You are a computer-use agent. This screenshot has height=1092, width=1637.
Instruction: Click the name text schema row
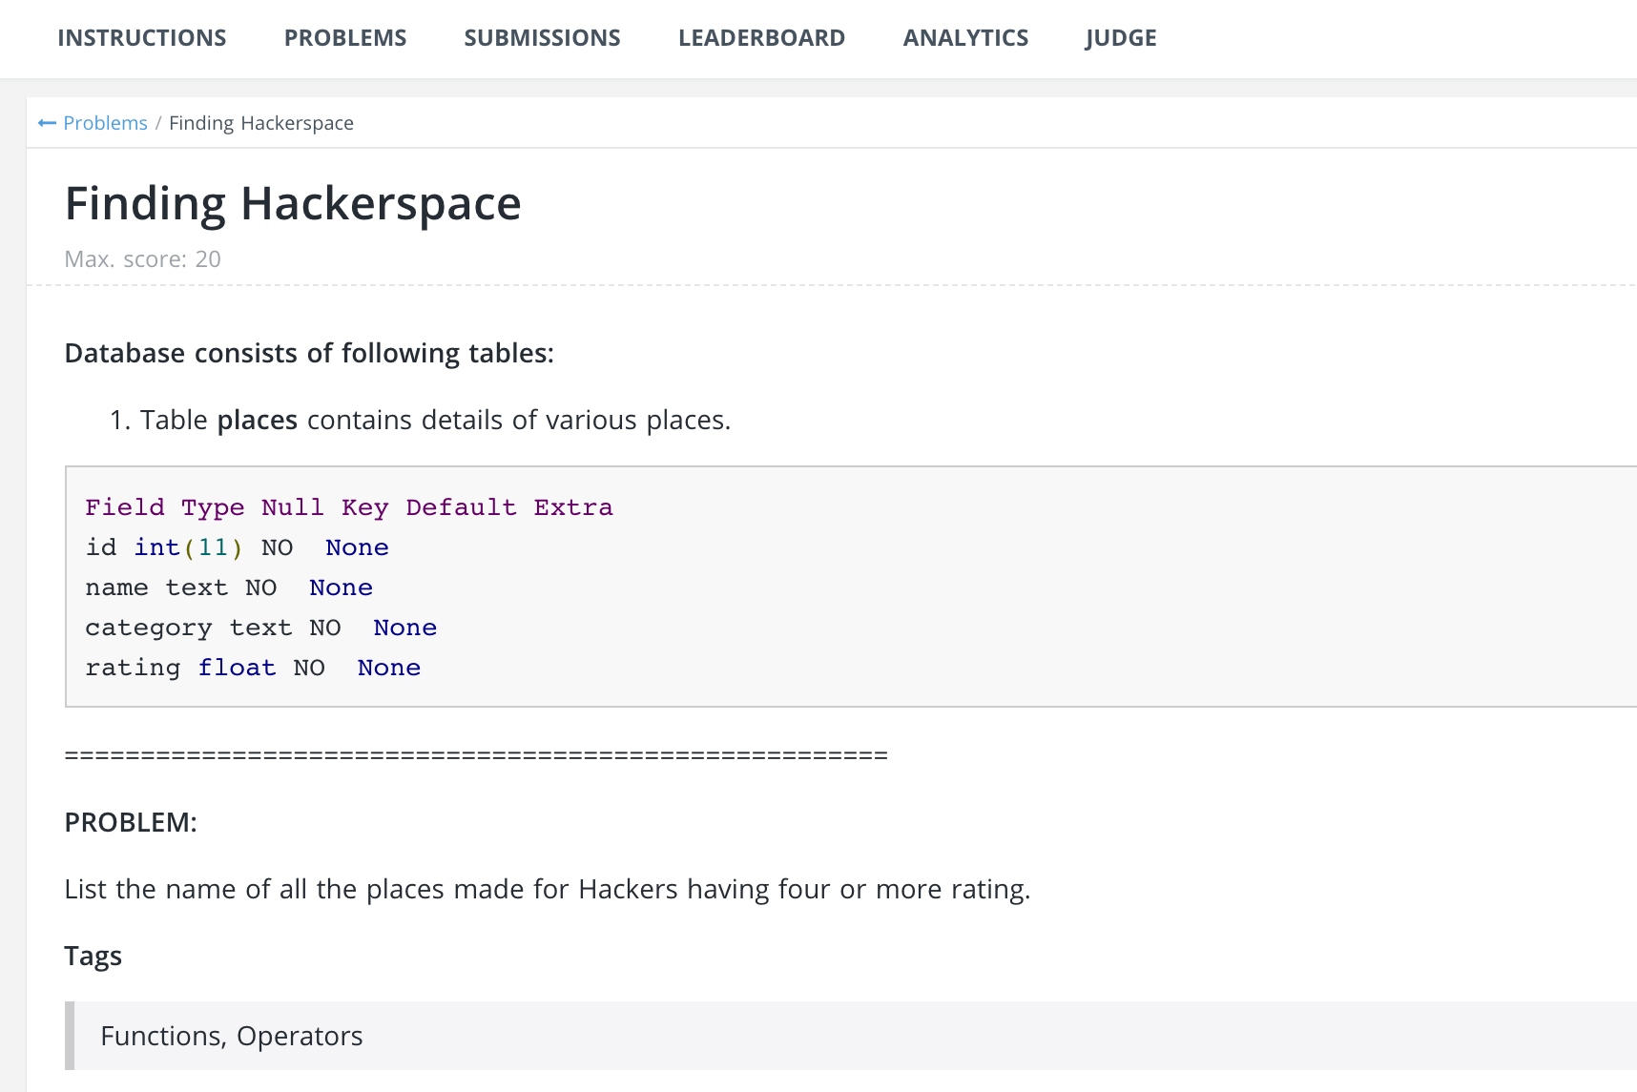point(229,587)
